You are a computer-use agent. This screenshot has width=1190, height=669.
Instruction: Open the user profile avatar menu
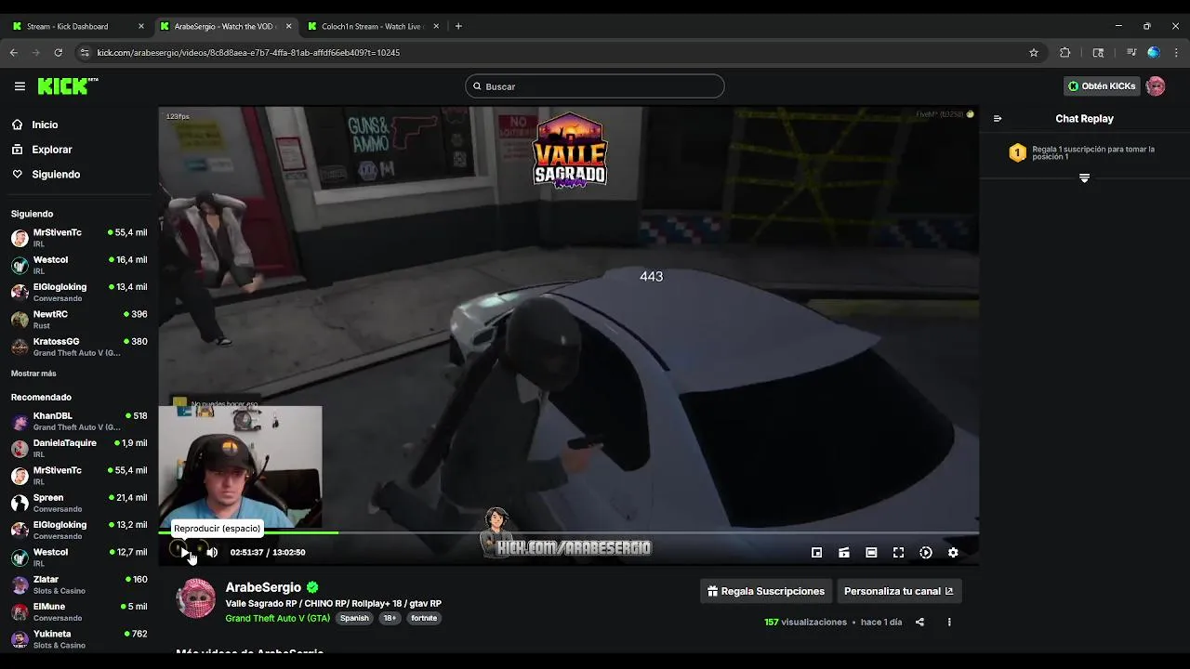[1156, 86]
